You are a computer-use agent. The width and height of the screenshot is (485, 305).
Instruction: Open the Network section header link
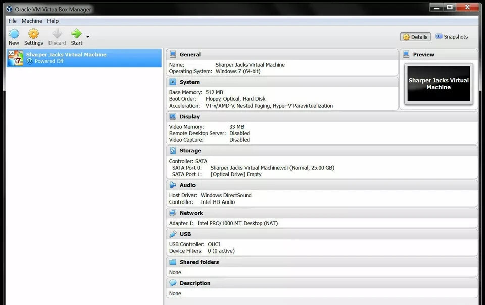coord(191,213)
